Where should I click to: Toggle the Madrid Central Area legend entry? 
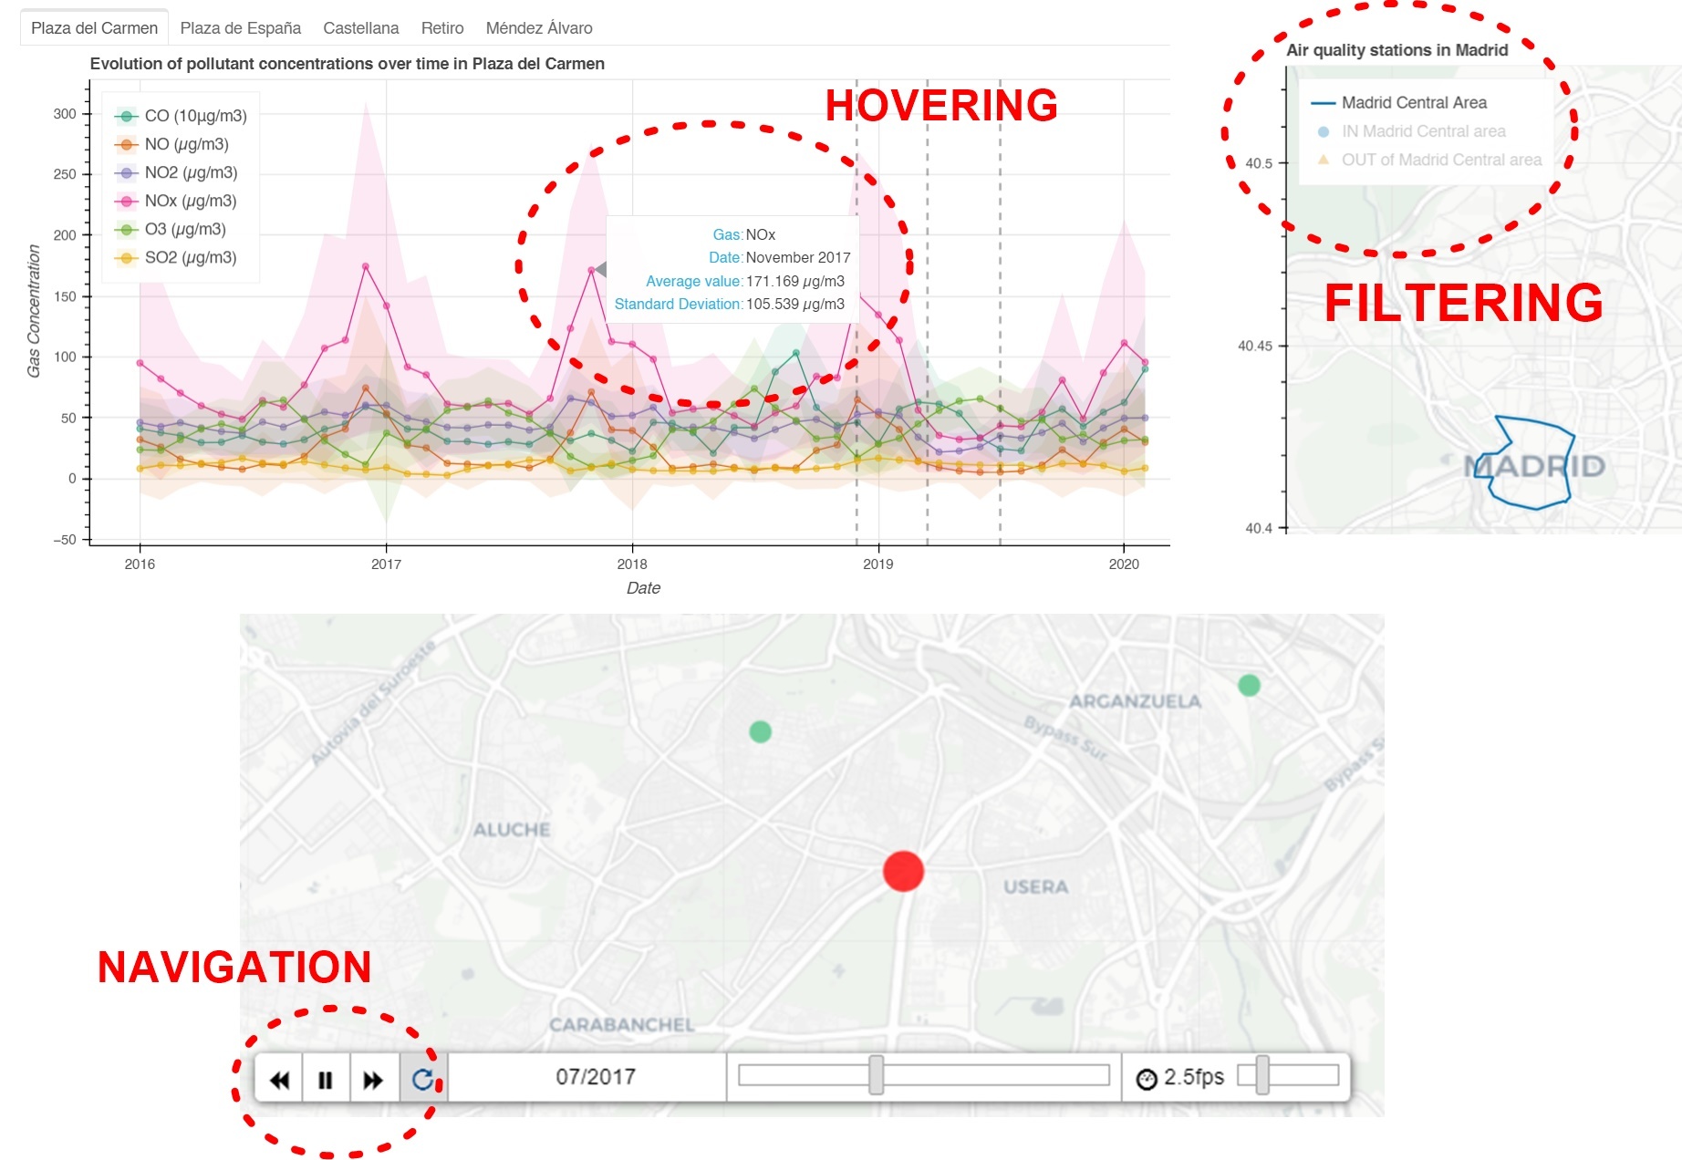coord(1399,103)
